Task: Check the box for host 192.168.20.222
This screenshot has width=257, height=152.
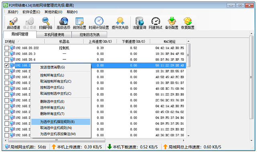Action: click(7, 48)
